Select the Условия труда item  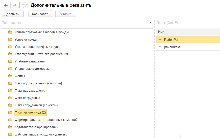[26, 40]
